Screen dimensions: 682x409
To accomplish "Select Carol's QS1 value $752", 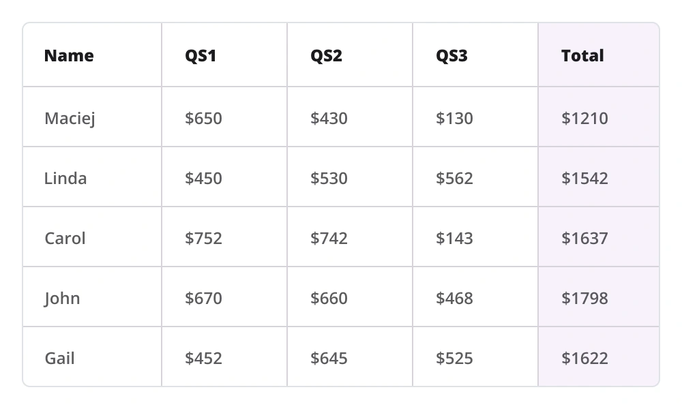I will pyautogui.click(x=203, y=239).
